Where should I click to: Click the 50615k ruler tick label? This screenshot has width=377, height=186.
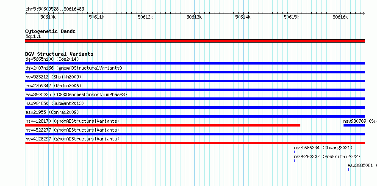pyautogui.click(x=291, y=17)
